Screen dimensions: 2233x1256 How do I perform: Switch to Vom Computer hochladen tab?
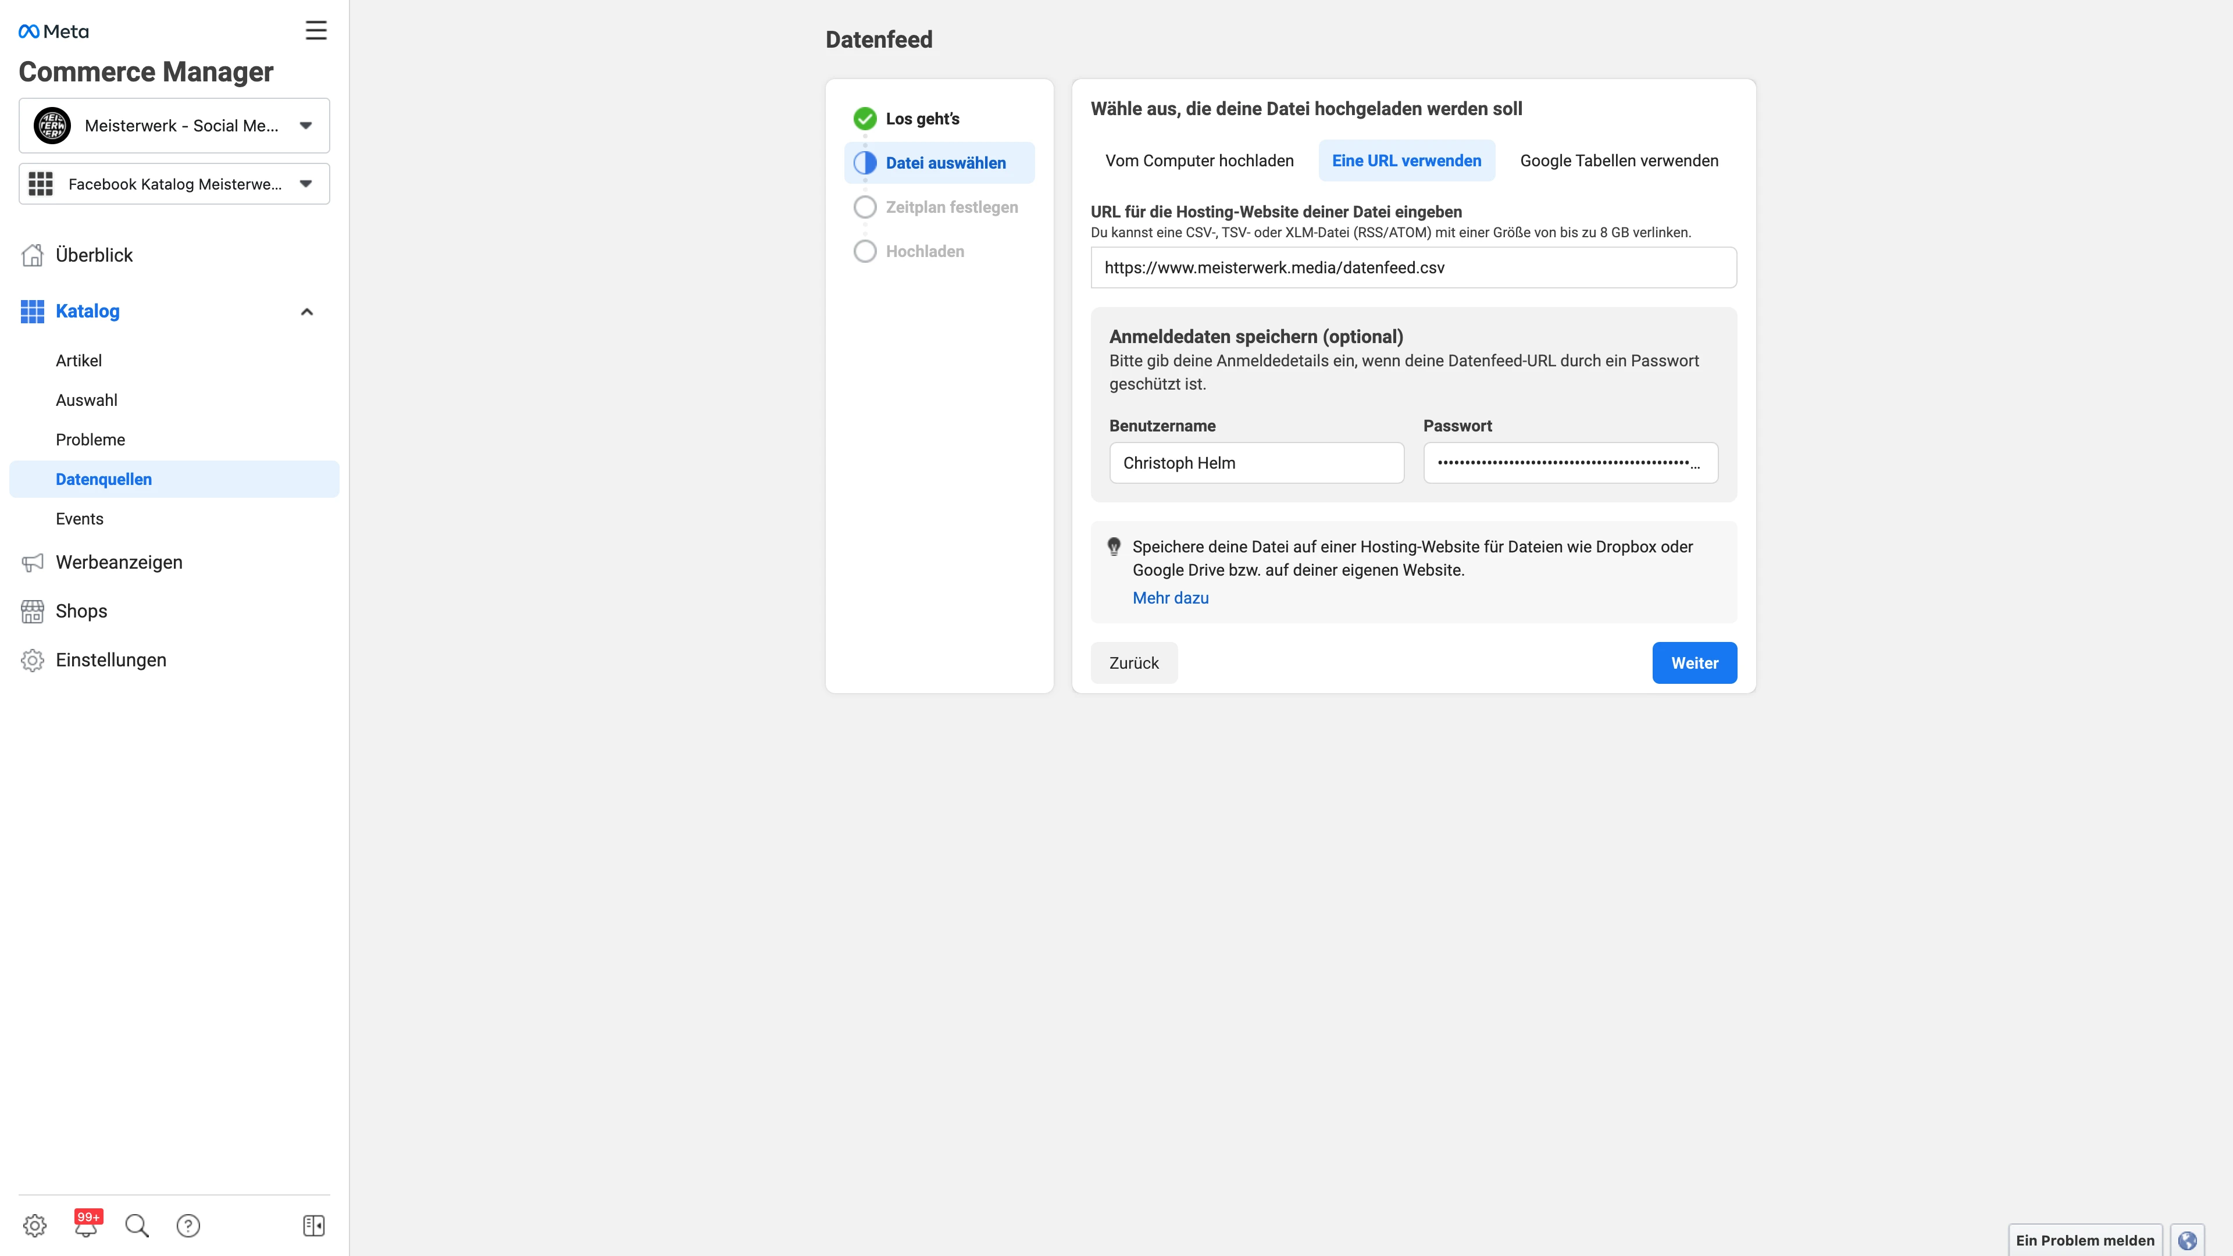click(1199, 160)
